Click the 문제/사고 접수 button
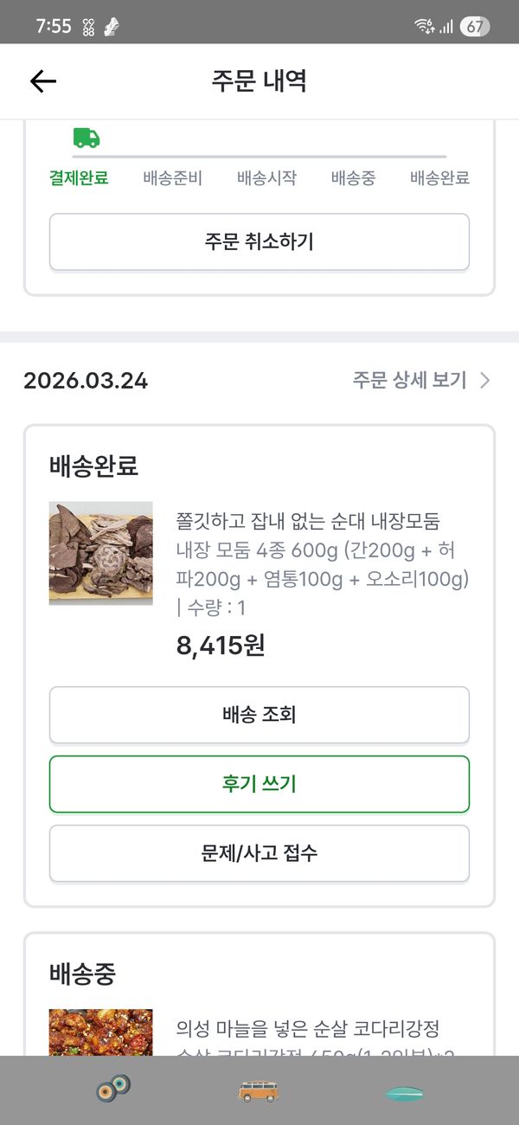Screen dimensions: 519x1125 [259, 853]
